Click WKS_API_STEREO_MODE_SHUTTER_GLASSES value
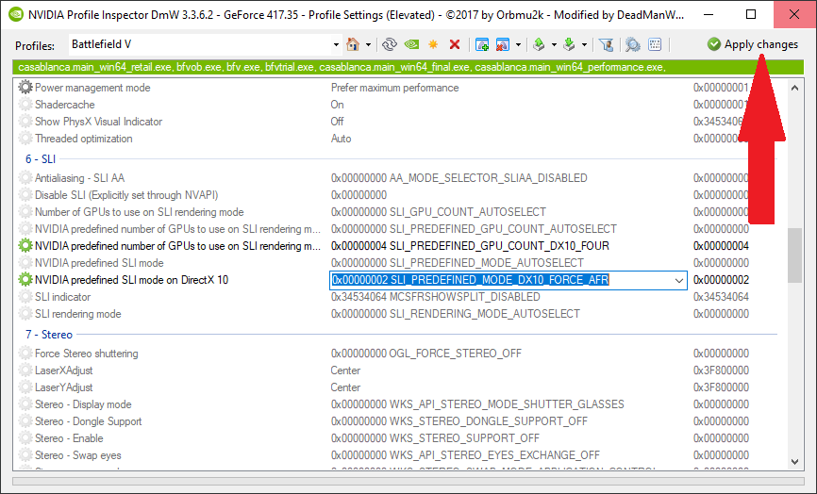The image size is (817, 494). (477, 404)
